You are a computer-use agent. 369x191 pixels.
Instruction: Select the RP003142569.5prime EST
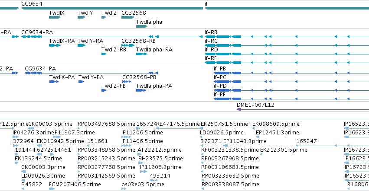79,181
